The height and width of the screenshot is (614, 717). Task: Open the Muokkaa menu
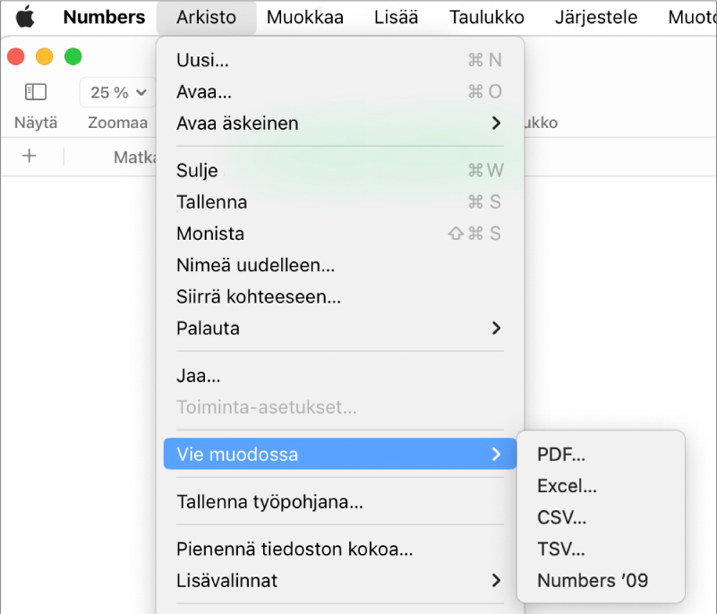(x=305, y=17)
